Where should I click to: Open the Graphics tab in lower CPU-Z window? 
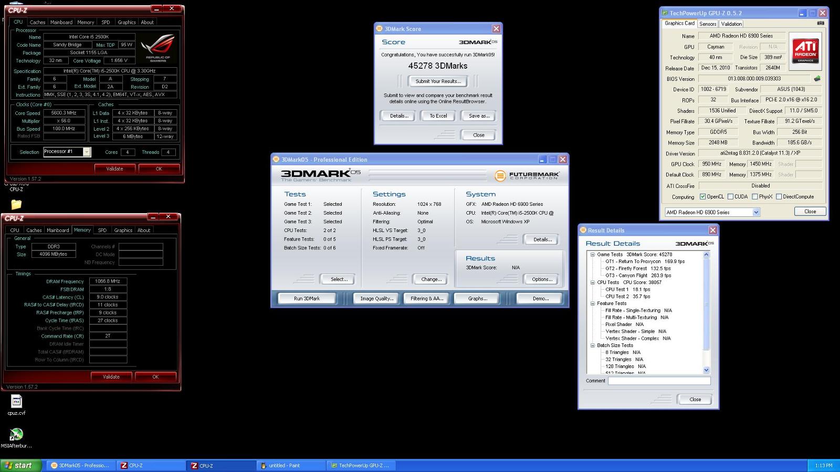(x=123, y=230)
